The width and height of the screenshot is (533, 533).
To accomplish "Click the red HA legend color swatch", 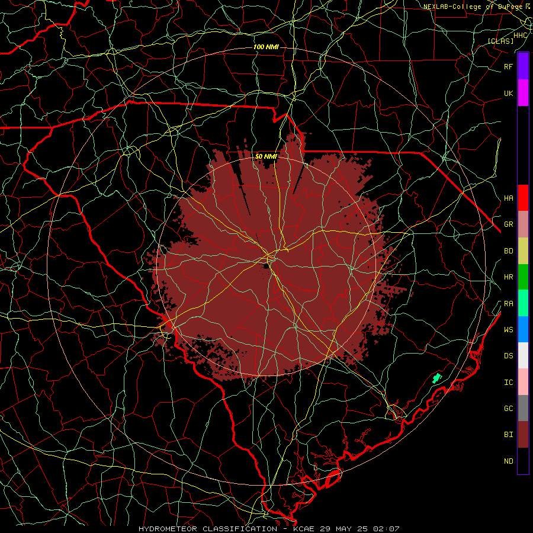I will (523, 198).
